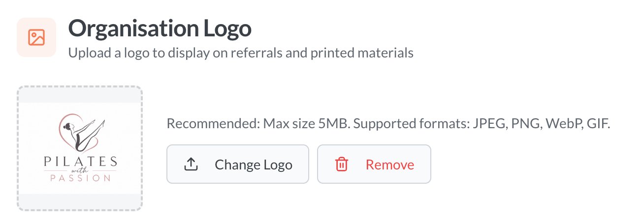Click the "Change Logo" text label
The image size is (644, 222).
coord(254,165)
